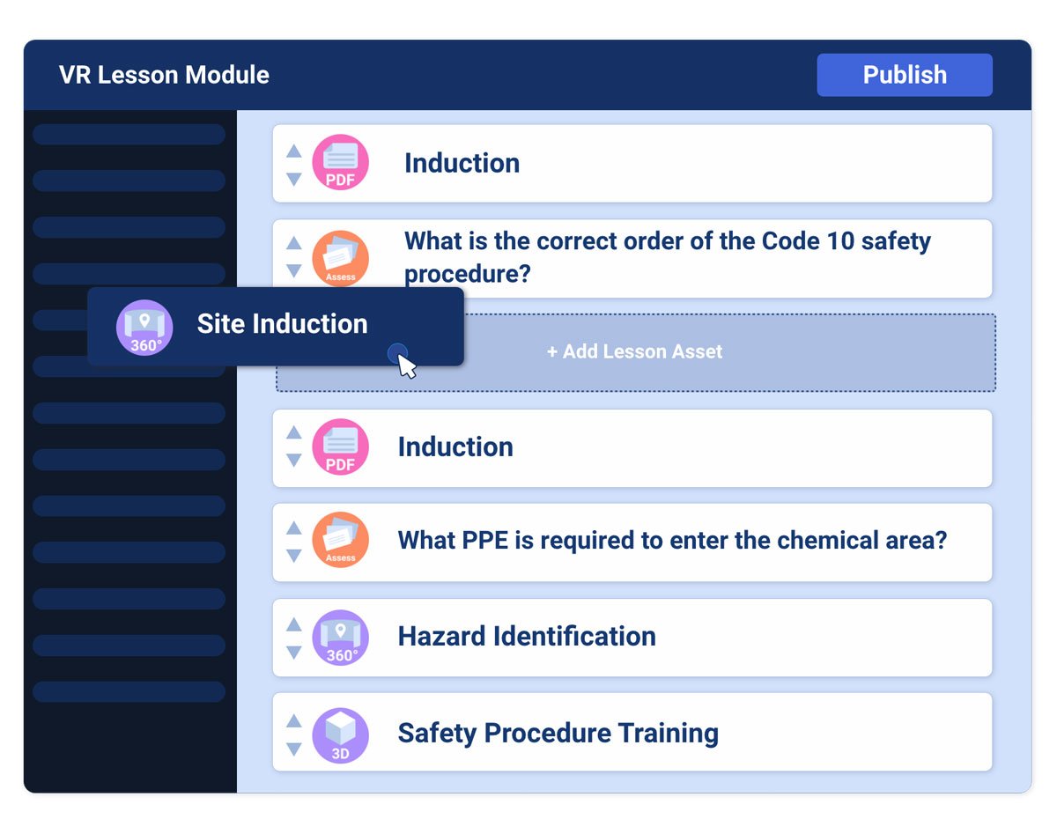Viewport: 1057px width, 834px height.
Task: Click the 360° icon for Hazard Identification
Action: pyautogui.click(x=340, y=638)
